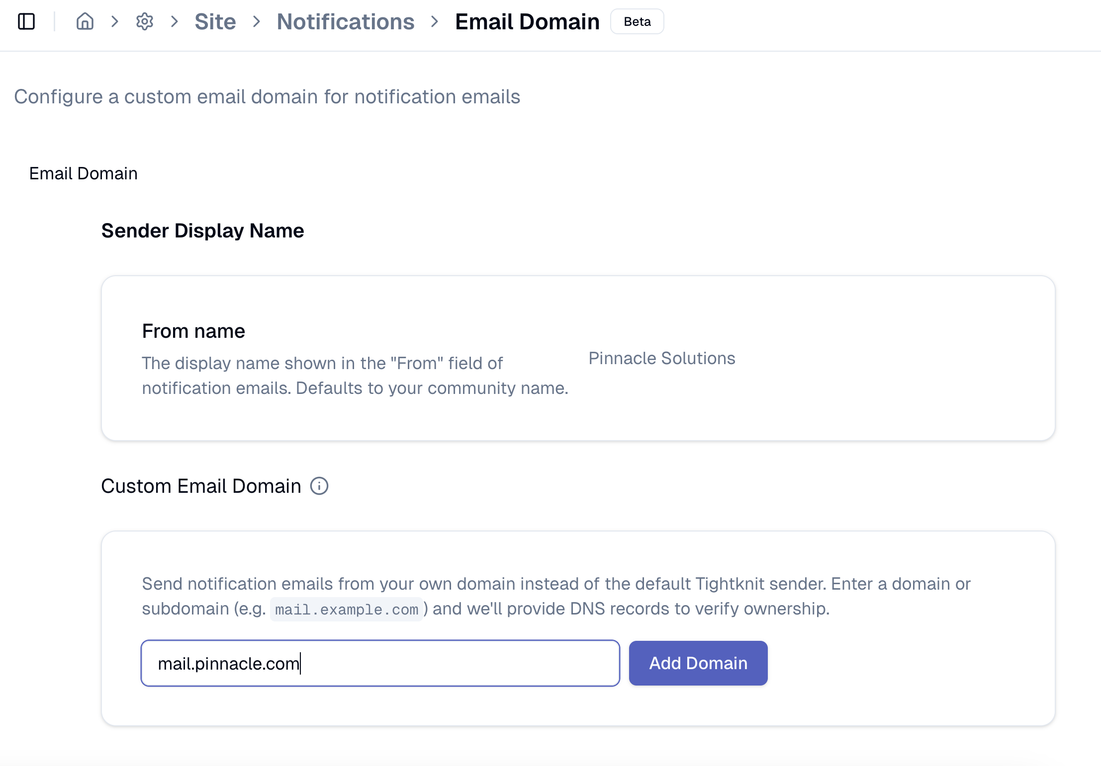Click the From name label
Image resolution: width=1101 pixels, height=766 pixels.
coord(193,331)
